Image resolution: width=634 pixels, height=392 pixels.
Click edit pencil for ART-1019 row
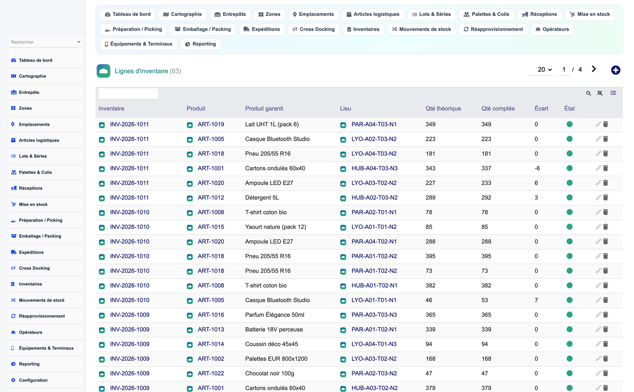click(598, 125)
